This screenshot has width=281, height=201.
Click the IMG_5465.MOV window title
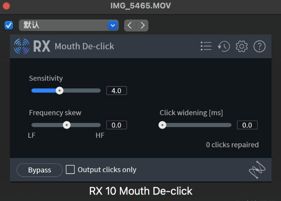tap(140, 6)
